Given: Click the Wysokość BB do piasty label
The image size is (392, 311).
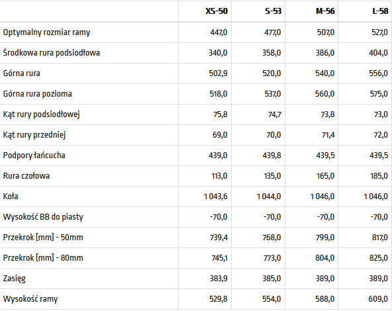Looking at the screenshot, I should [43, 217].
